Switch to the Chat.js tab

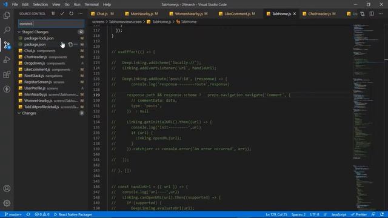[x=102, y=14]
